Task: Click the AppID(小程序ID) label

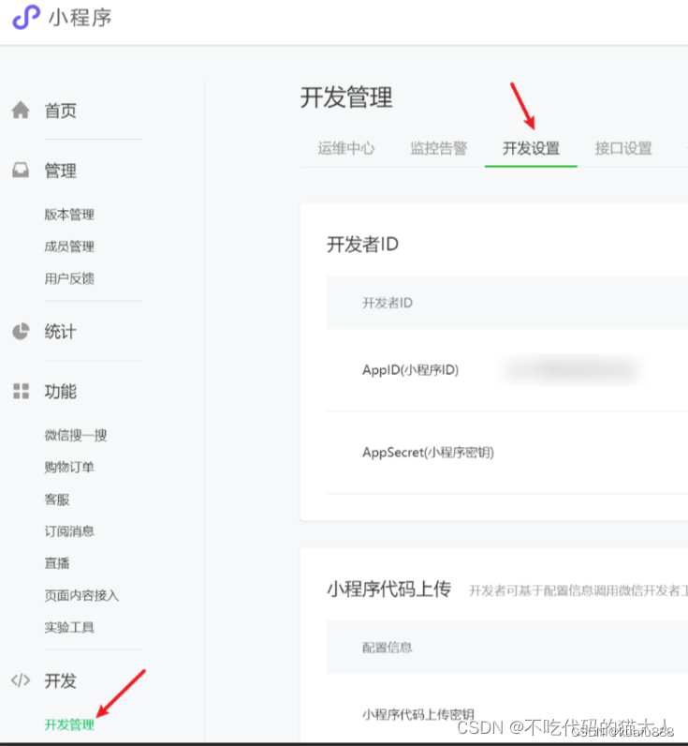Action: [411, 369]
